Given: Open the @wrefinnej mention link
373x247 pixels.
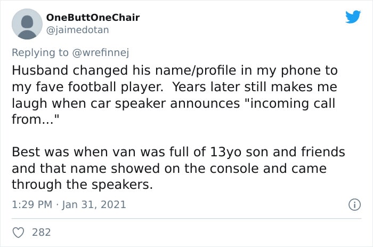Looking at the screenshot, I should (x=100, y=53).
